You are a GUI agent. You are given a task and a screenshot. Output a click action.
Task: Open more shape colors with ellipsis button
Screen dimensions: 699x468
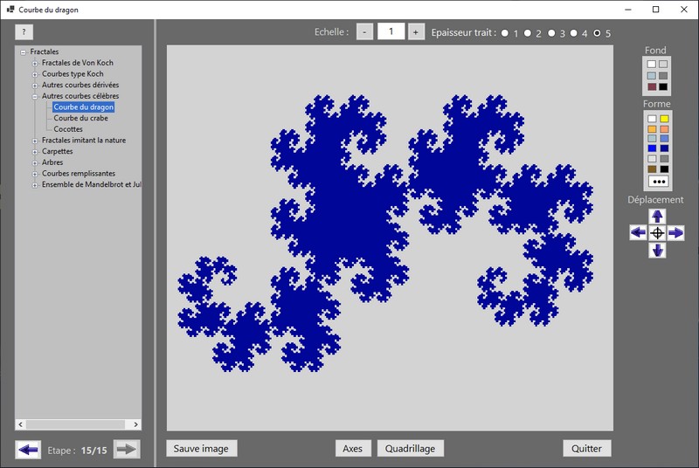point(657,182)
